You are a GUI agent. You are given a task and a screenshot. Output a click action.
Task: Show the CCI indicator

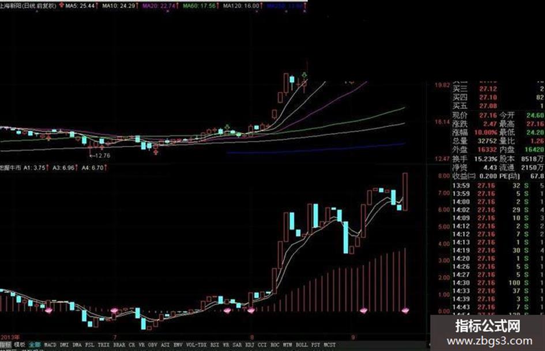tap(262, 345)
